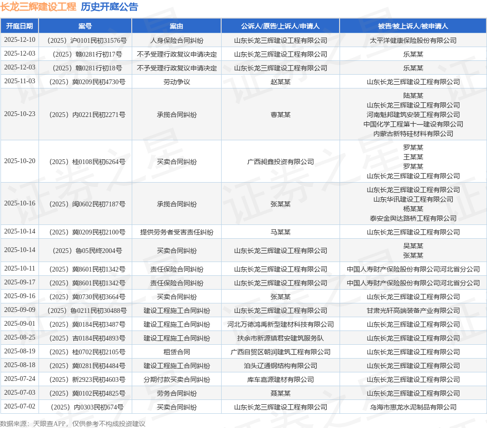
Task: Open 泰安金舆达路桥工程有限公司 defendant entry
Action: pyautogui.click(x=413, y=218)
